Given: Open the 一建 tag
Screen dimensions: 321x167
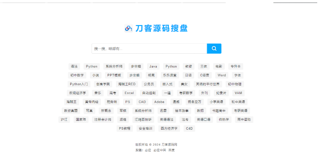Looking at the screenshot, I should coord(168,93).
